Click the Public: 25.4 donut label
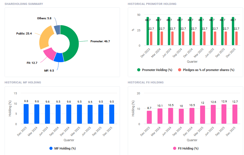The width and height of the screenshot is (244, 155). coord(24,34)
